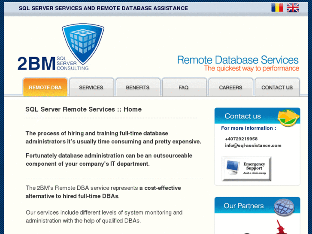
Task: Switch site language to Romanian flag
Action: pyautogui.click(x=277, y=8)
